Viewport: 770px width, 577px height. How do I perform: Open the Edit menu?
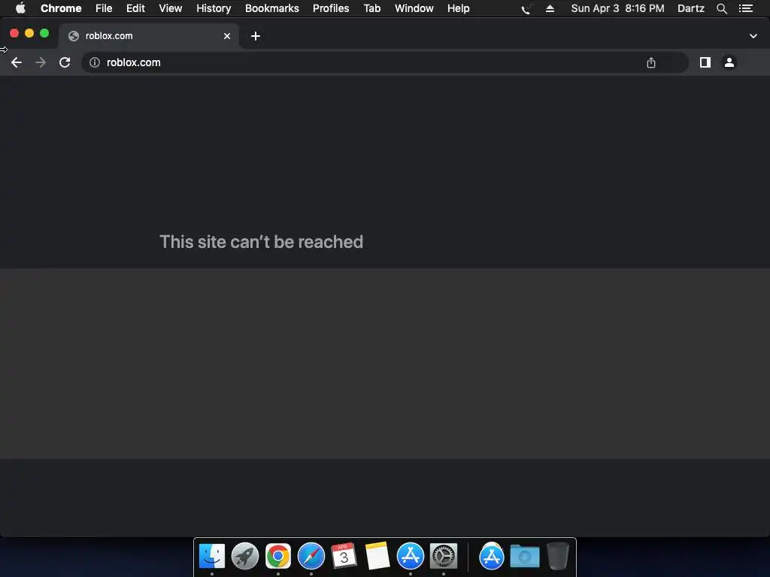[135, 8]
